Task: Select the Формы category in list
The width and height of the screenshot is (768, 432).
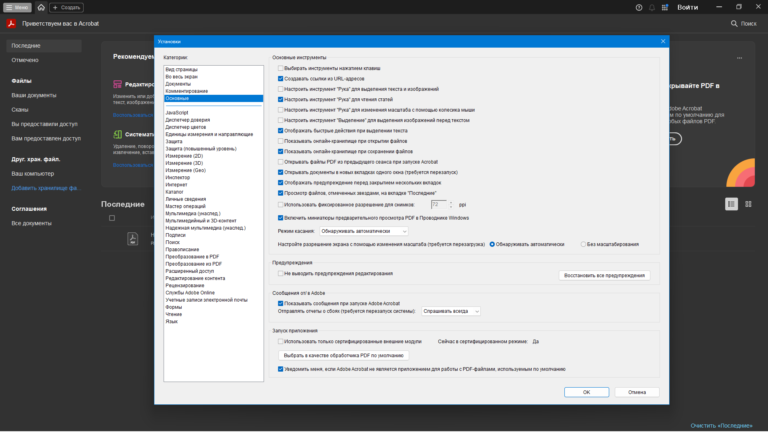Action: click(174, 307)
